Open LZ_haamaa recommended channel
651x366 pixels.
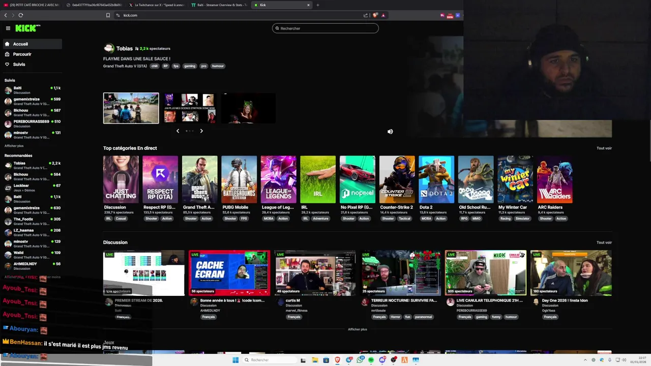click(33, 232)
